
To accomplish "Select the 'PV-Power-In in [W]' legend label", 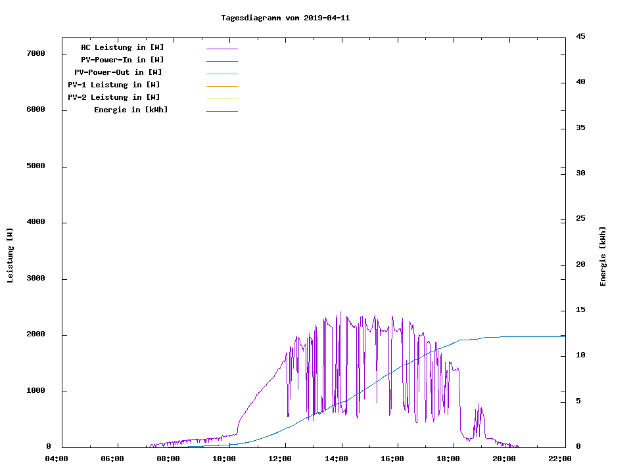I will [x=127, y=60].
